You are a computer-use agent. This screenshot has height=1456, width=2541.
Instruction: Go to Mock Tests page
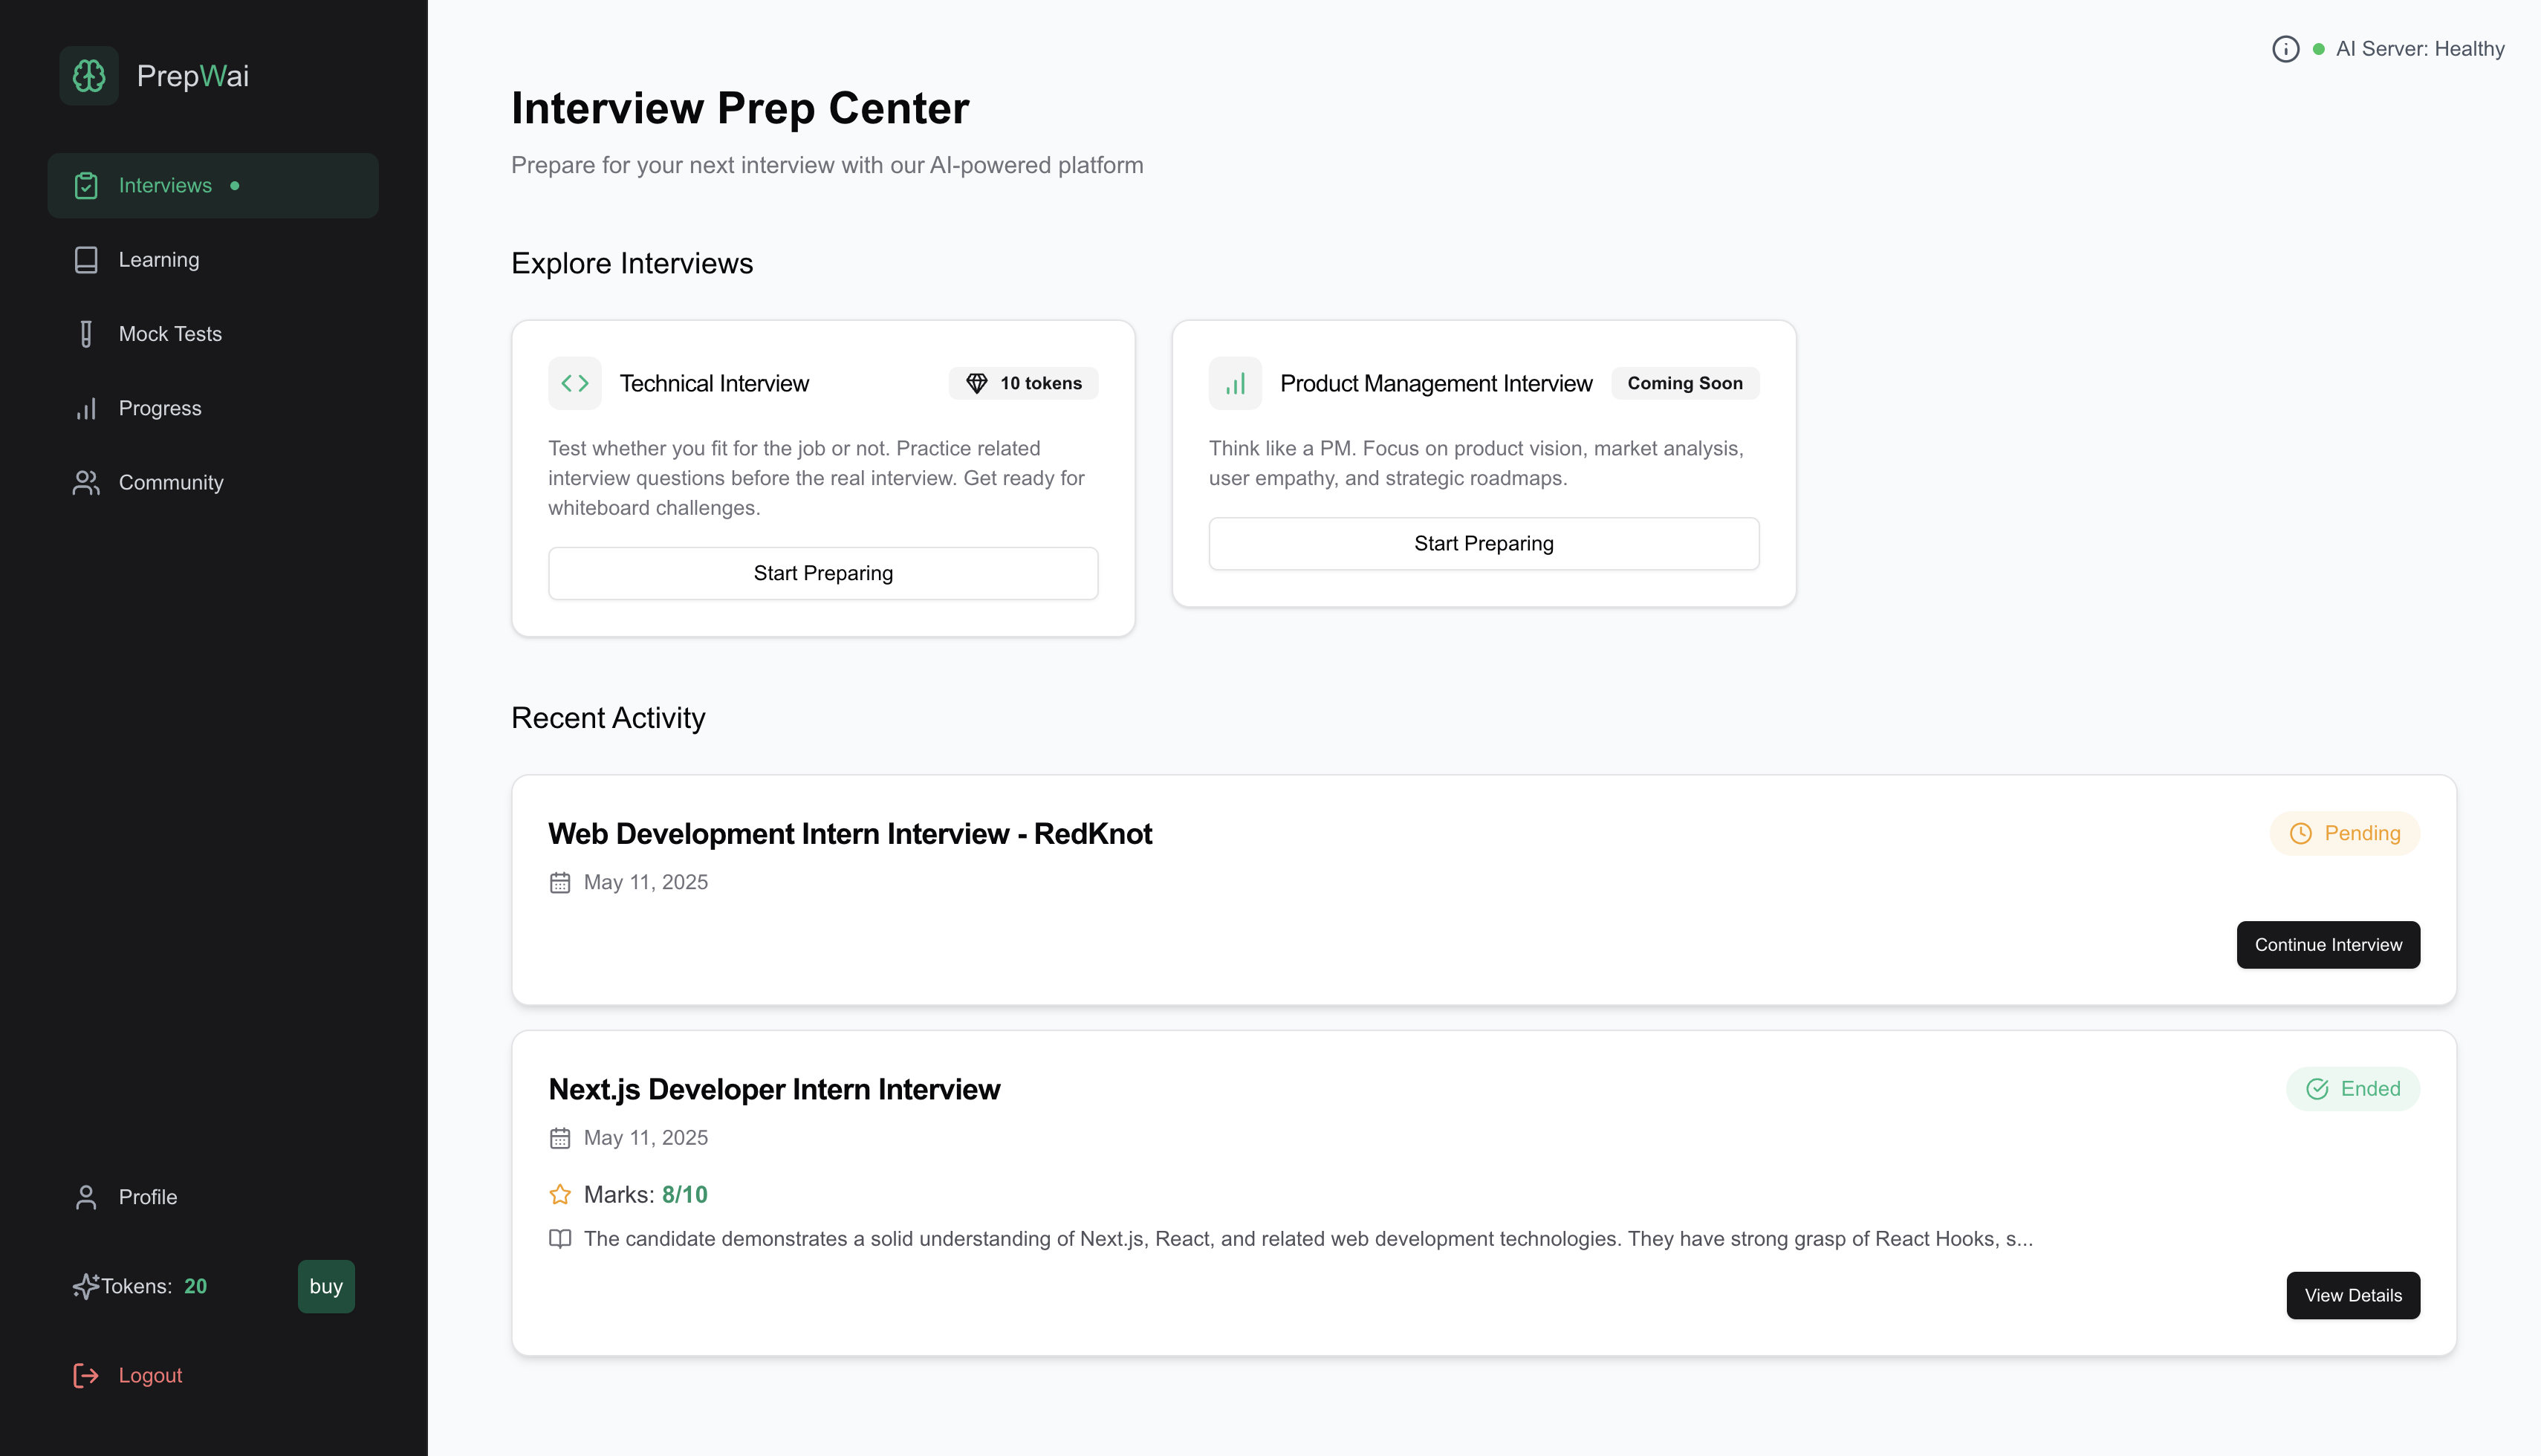pos(170,334)
